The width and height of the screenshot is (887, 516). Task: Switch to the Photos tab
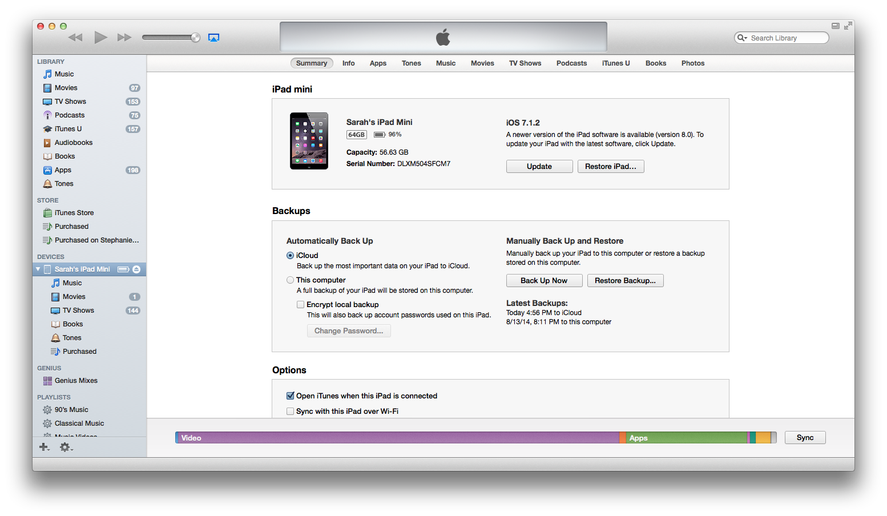[692, 63]
